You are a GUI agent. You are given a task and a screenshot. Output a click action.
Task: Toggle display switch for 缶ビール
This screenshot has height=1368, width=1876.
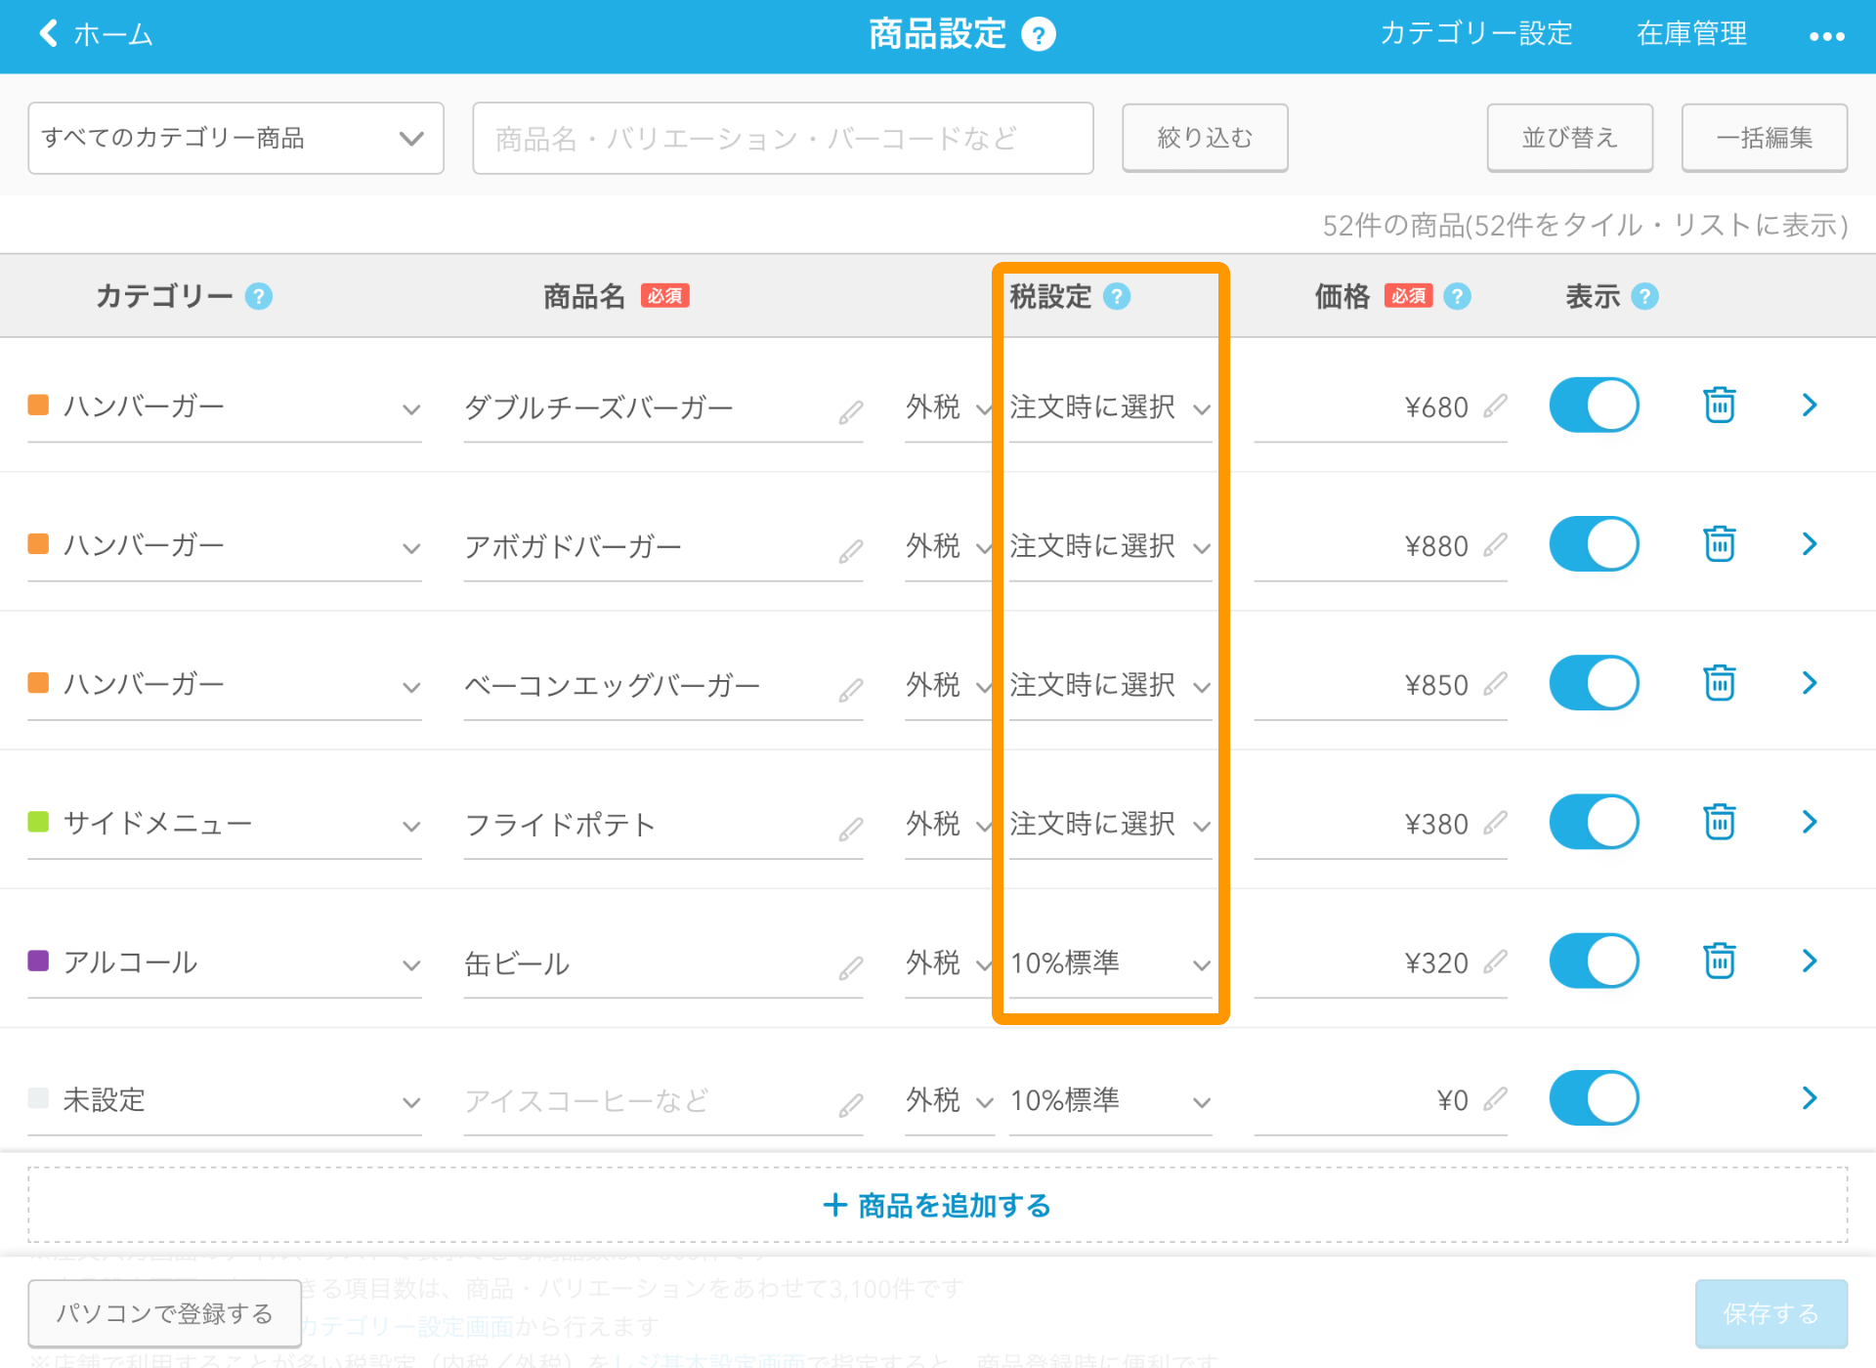click(x=1594, y=961)
